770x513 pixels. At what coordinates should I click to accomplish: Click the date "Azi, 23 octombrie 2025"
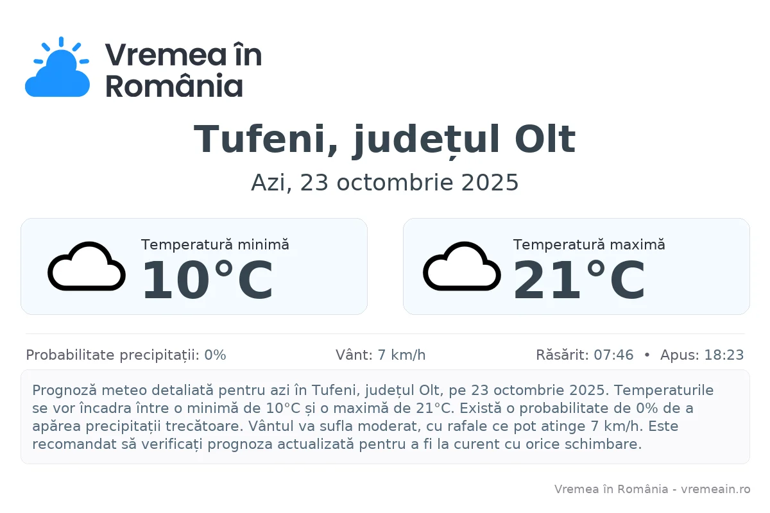[384, 183]
